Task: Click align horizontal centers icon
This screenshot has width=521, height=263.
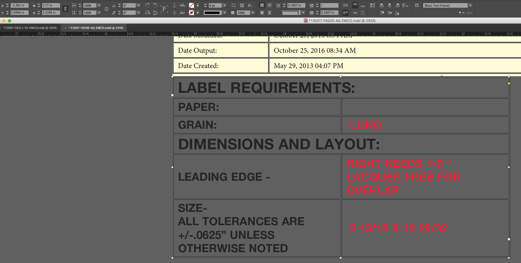Action: pyautogui.click(x=389, y=5)
